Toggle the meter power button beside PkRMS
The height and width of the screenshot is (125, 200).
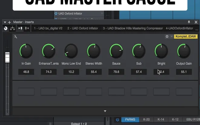point(118,120)
